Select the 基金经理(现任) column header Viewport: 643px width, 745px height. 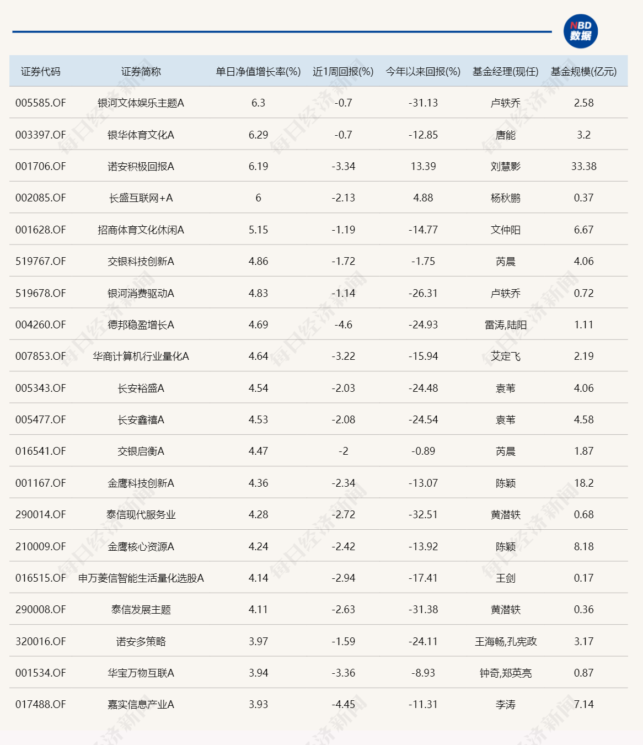(506, 72)
